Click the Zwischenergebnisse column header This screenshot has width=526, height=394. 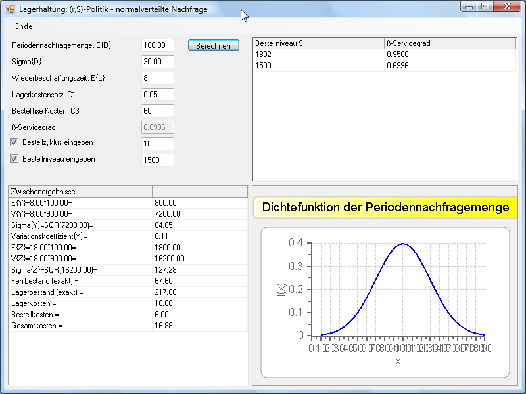80,192
